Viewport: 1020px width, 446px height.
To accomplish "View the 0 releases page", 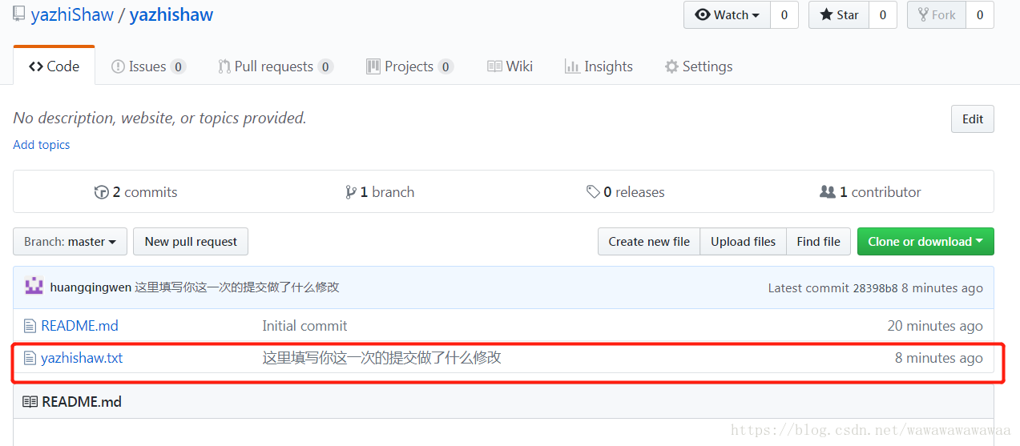I will point(625,192).
